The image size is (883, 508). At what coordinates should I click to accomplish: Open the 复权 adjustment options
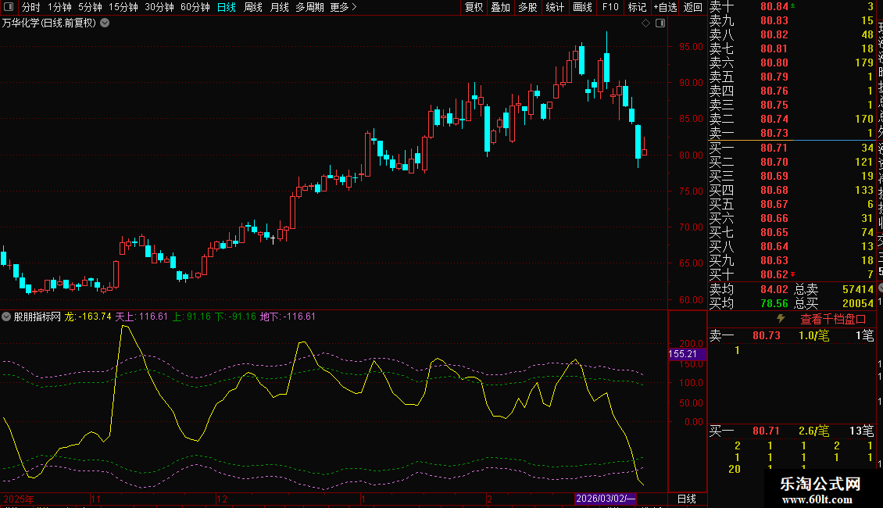[x=474, y=7]
